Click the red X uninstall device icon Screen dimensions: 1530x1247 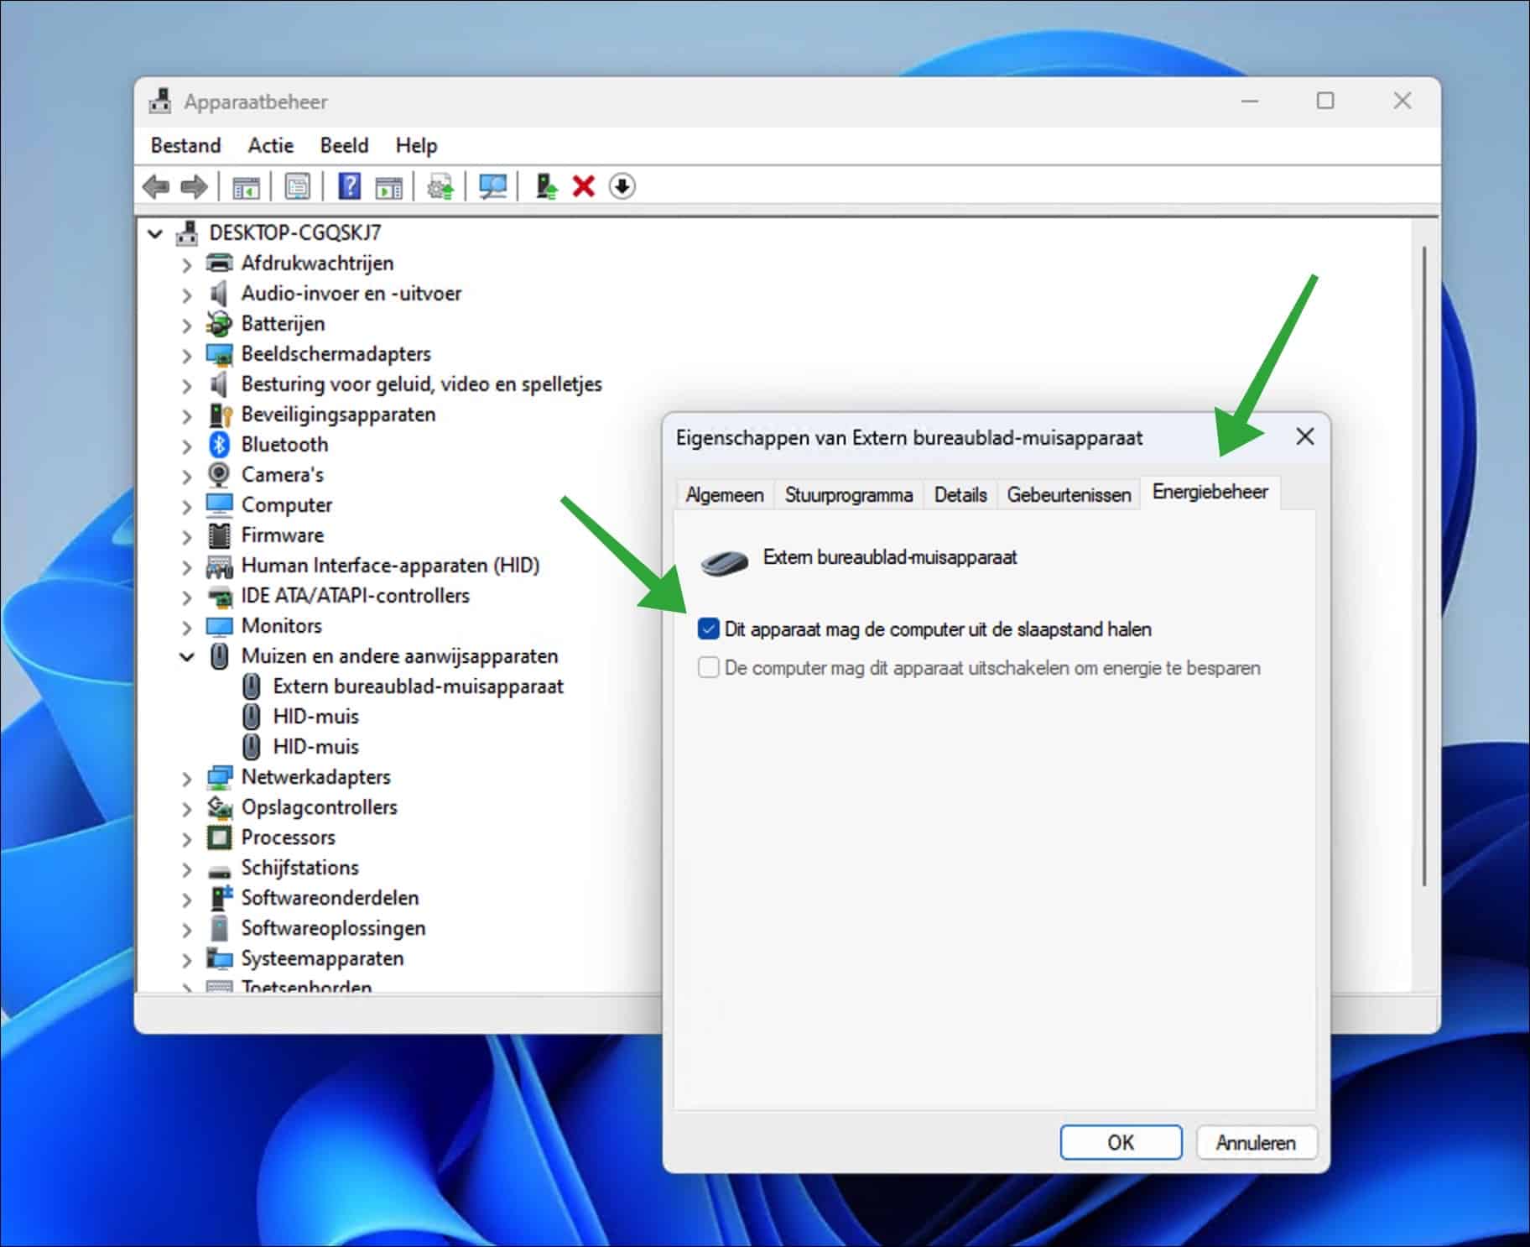coord(583,186)
